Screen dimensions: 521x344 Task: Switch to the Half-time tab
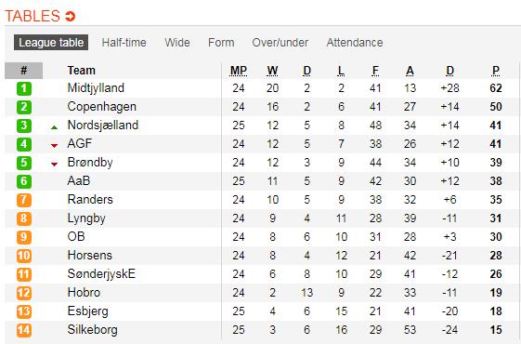pos(124,43)
